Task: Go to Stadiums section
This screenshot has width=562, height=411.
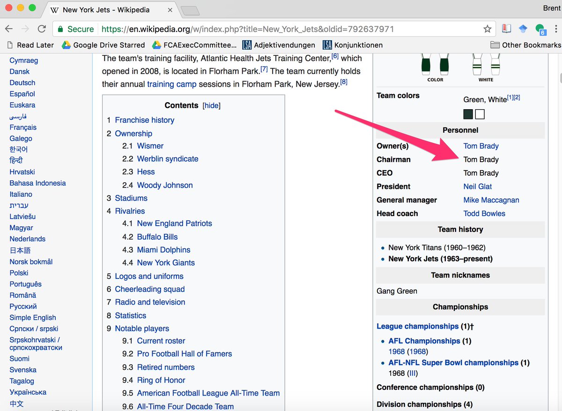Action: [x=131, y=198]
